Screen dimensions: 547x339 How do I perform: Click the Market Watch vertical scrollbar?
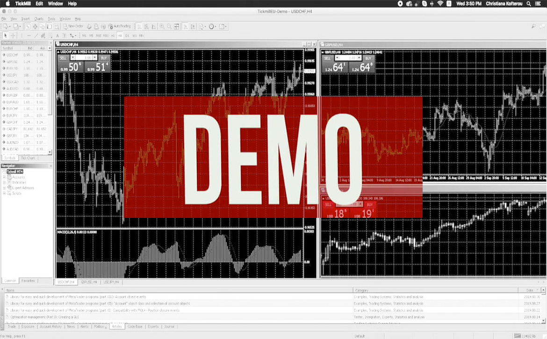[x=50, y=94]
